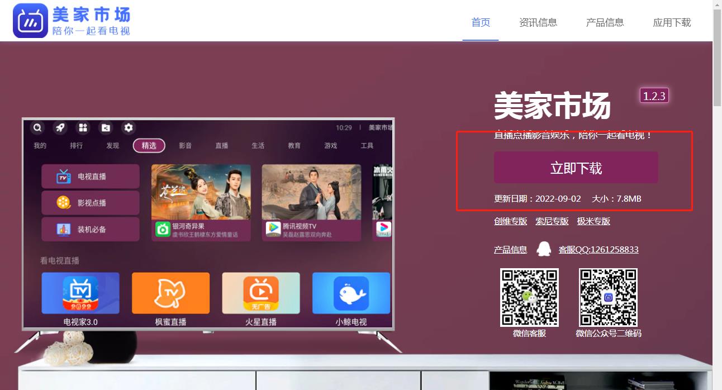Click the settings gear on TV screen
The width and height of the screenshot is (722, 390).
(x=129, y=128)
